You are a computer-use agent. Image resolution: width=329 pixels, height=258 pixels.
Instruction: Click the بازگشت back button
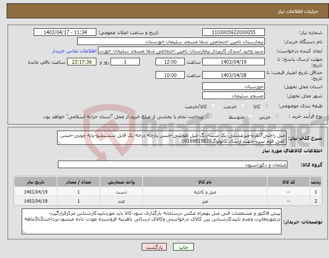click(154, 247)
